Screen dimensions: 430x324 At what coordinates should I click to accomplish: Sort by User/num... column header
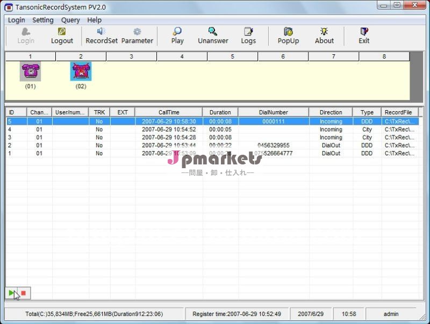coord(70,112)
